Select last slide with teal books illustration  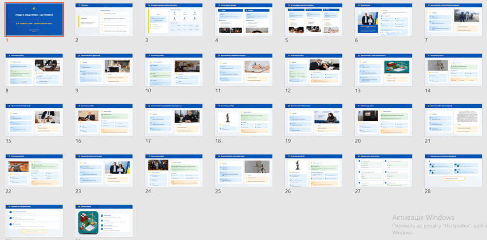[104, 221]
